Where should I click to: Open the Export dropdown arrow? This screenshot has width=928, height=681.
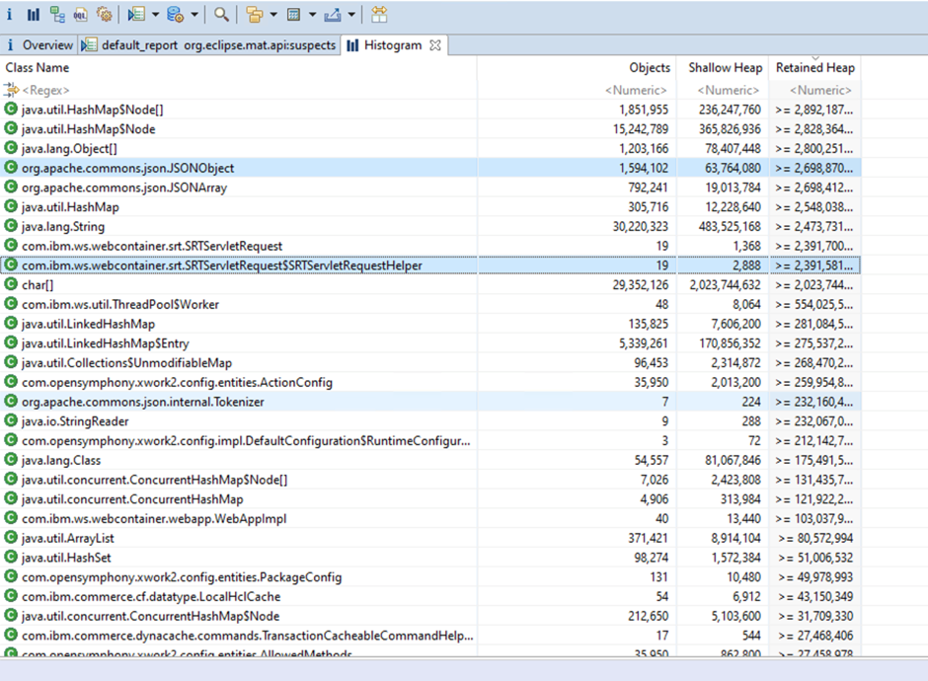pos(351,15)
